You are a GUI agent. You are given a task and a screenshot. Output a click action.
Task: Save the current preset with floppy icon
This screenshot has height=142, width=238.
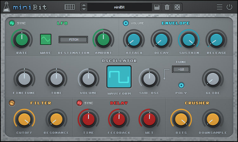coord(157,7)
